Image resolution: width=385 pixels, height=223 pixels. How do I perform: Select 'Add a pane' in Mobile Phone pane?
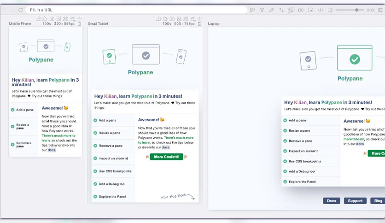(x=23, y=110)
